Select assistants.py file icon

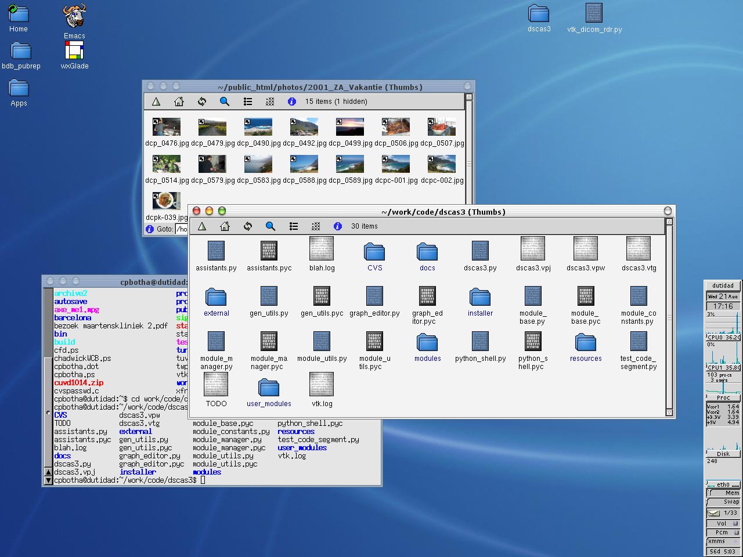[216, 251]
